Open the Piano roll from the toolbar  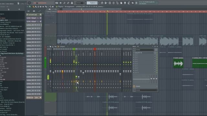[106, 3]
